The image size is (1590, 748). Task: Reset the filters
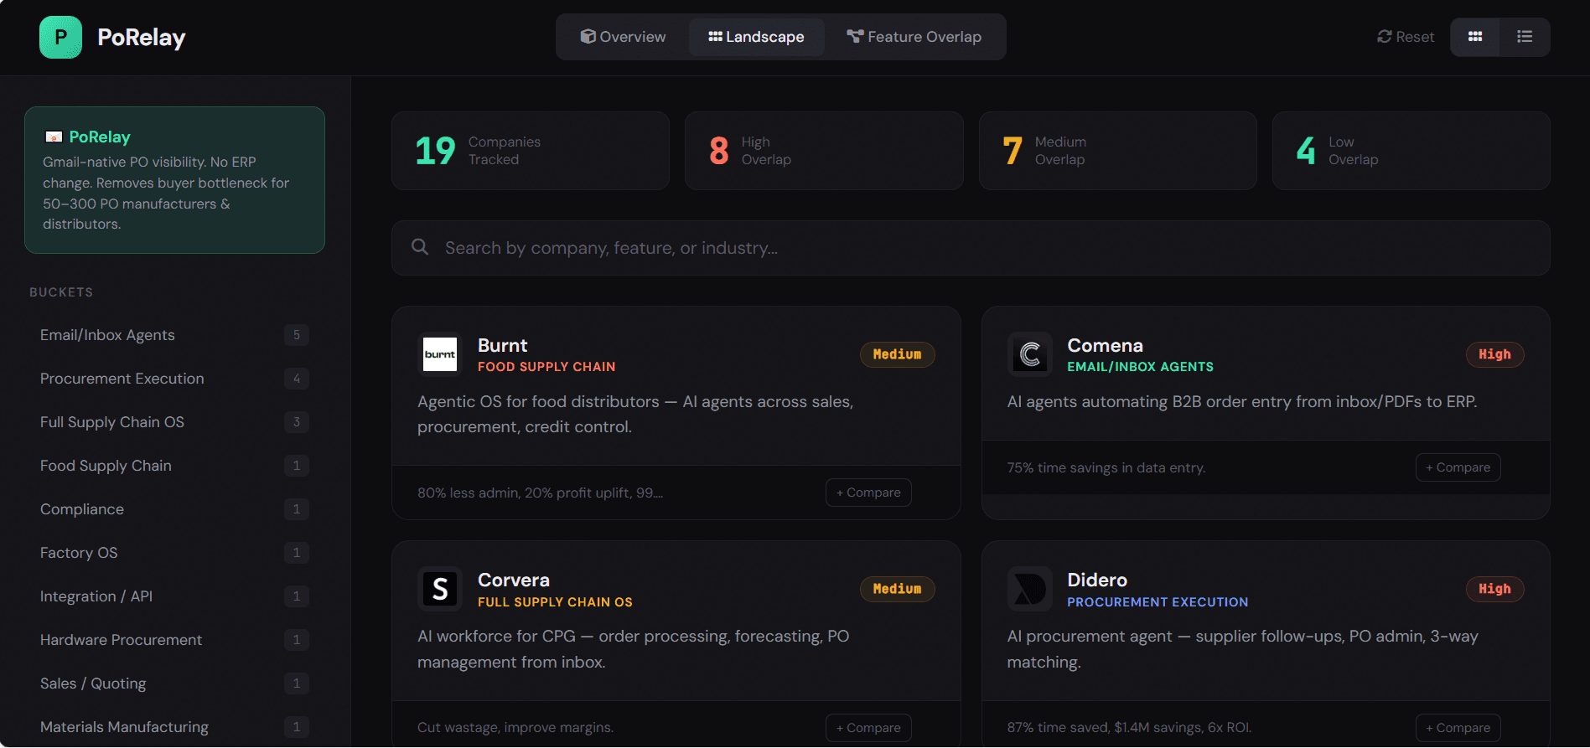(x=1406, y=37)
